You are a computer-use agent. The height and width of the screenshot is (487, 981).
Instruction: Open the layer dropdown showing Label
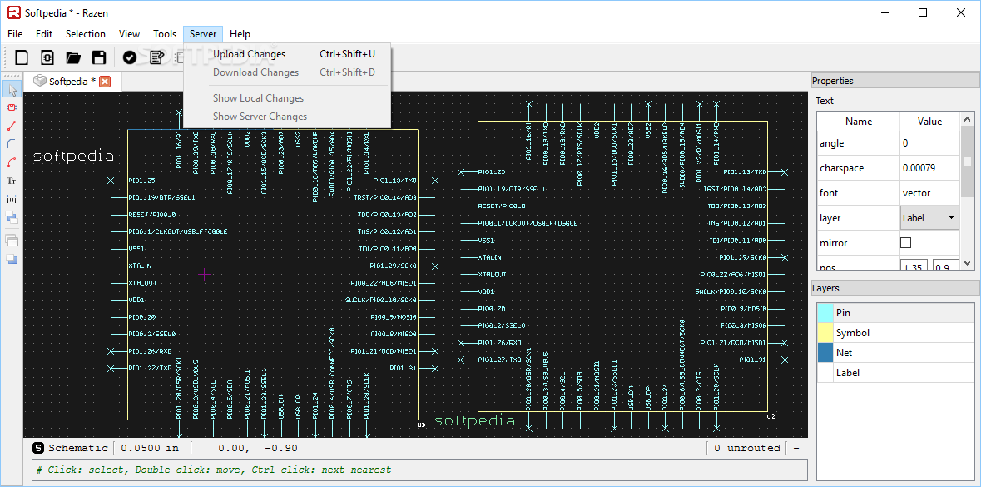click(929, 218)
